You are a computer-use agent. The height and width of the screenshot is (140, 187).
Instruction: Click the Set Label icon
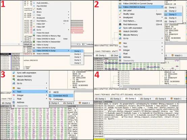120,10
